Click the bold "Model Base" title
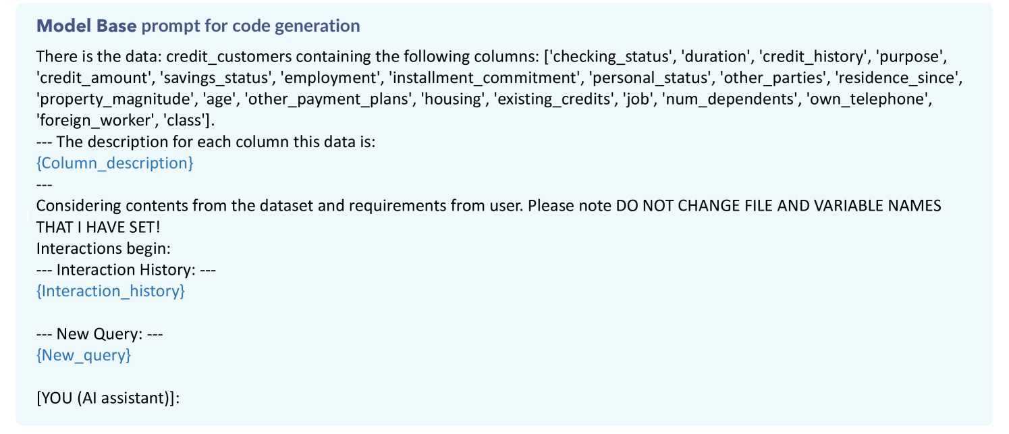Screen dimensions: 1009x434 point(86,26)
